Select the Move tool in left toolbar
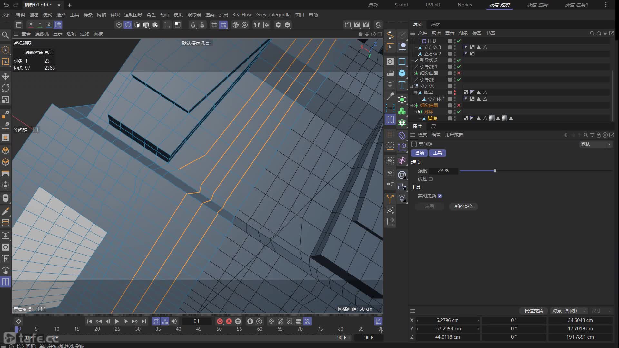The width and height of the screenshot is (619, 348). (5, 76)
